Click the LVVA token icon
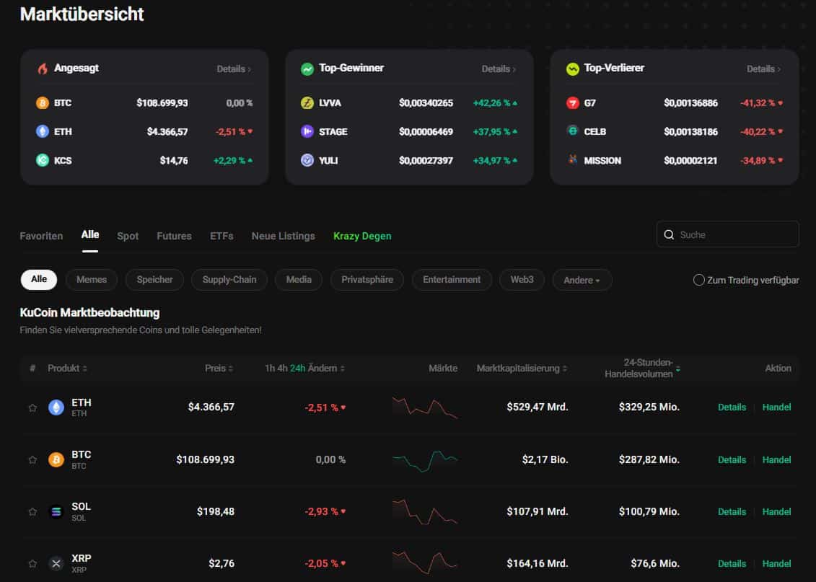816x582 pixels. 307,103
